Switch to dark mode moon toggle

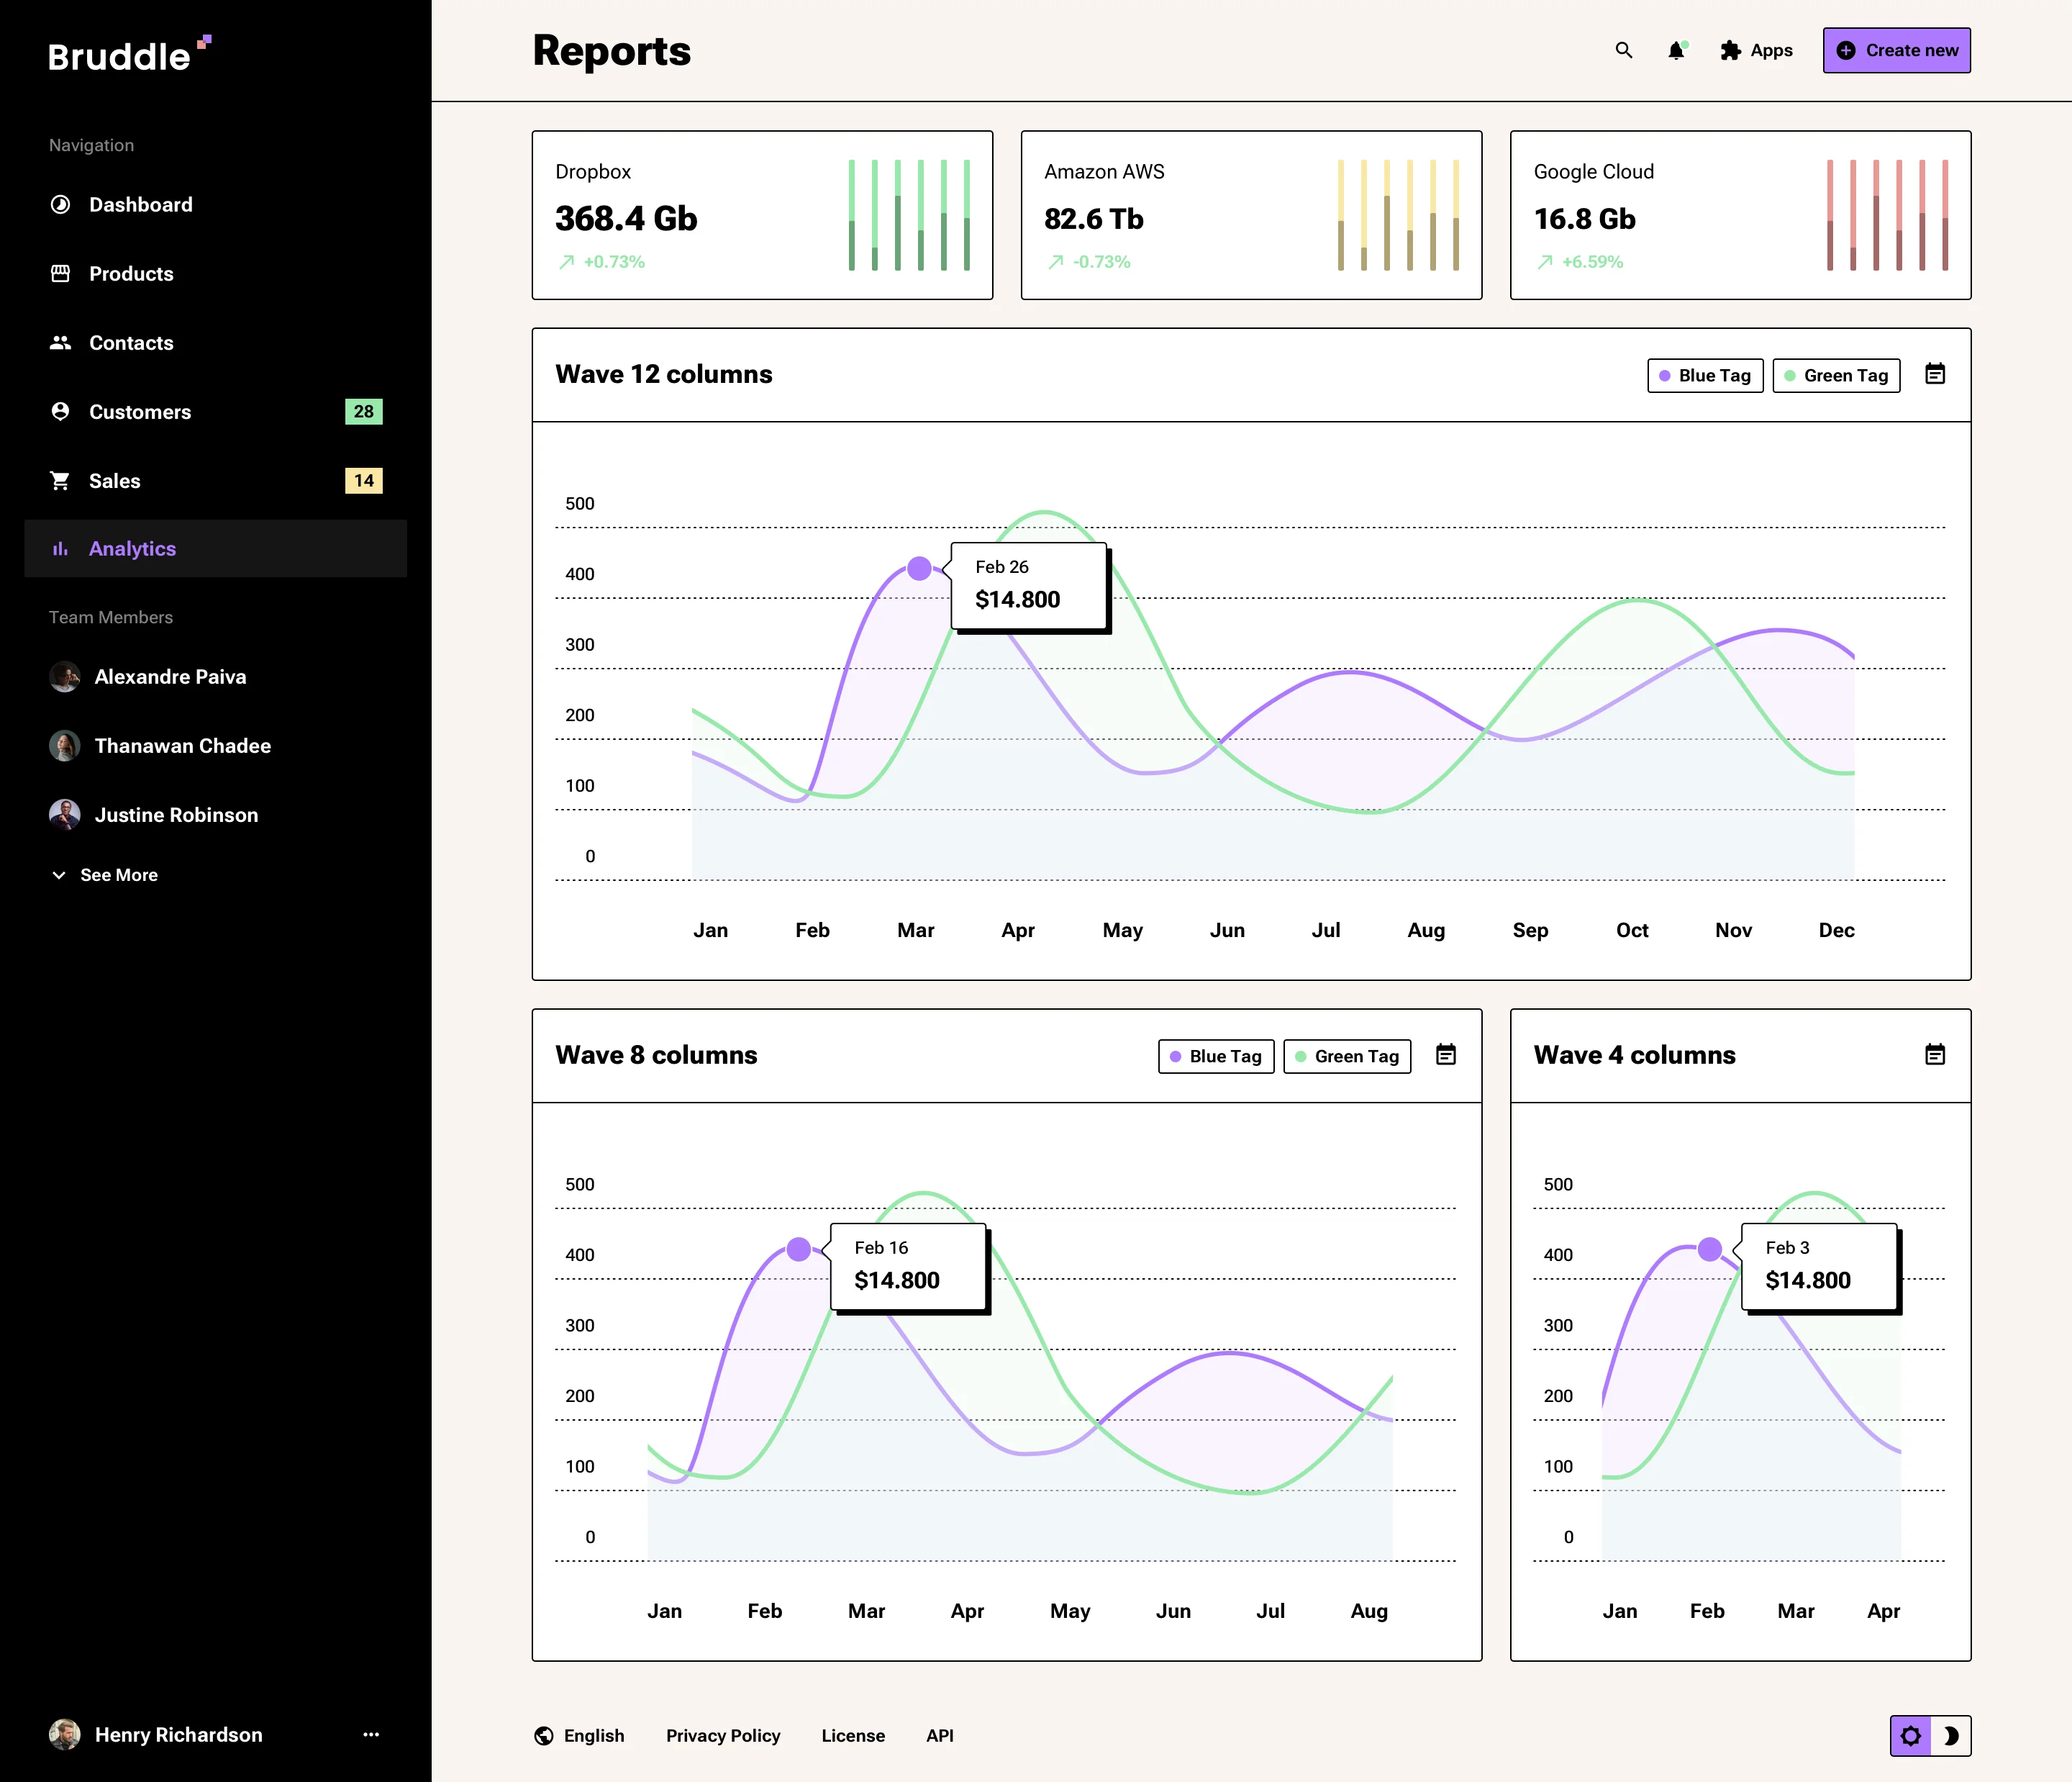1951,1736
